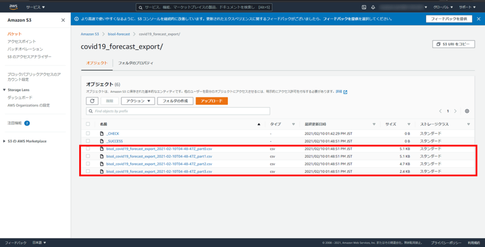The width and height of the screenshot is (485, 247).
Task: Go to next page of objects
Action: (455, 111)
